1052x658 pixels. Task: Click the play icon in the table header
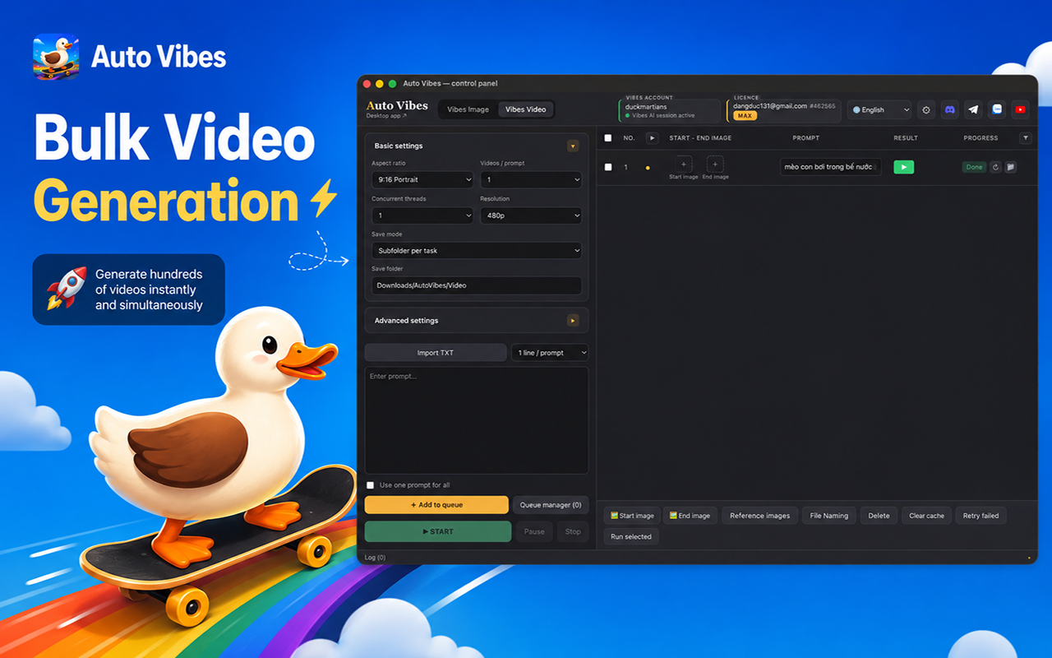[x=652, y=138]
